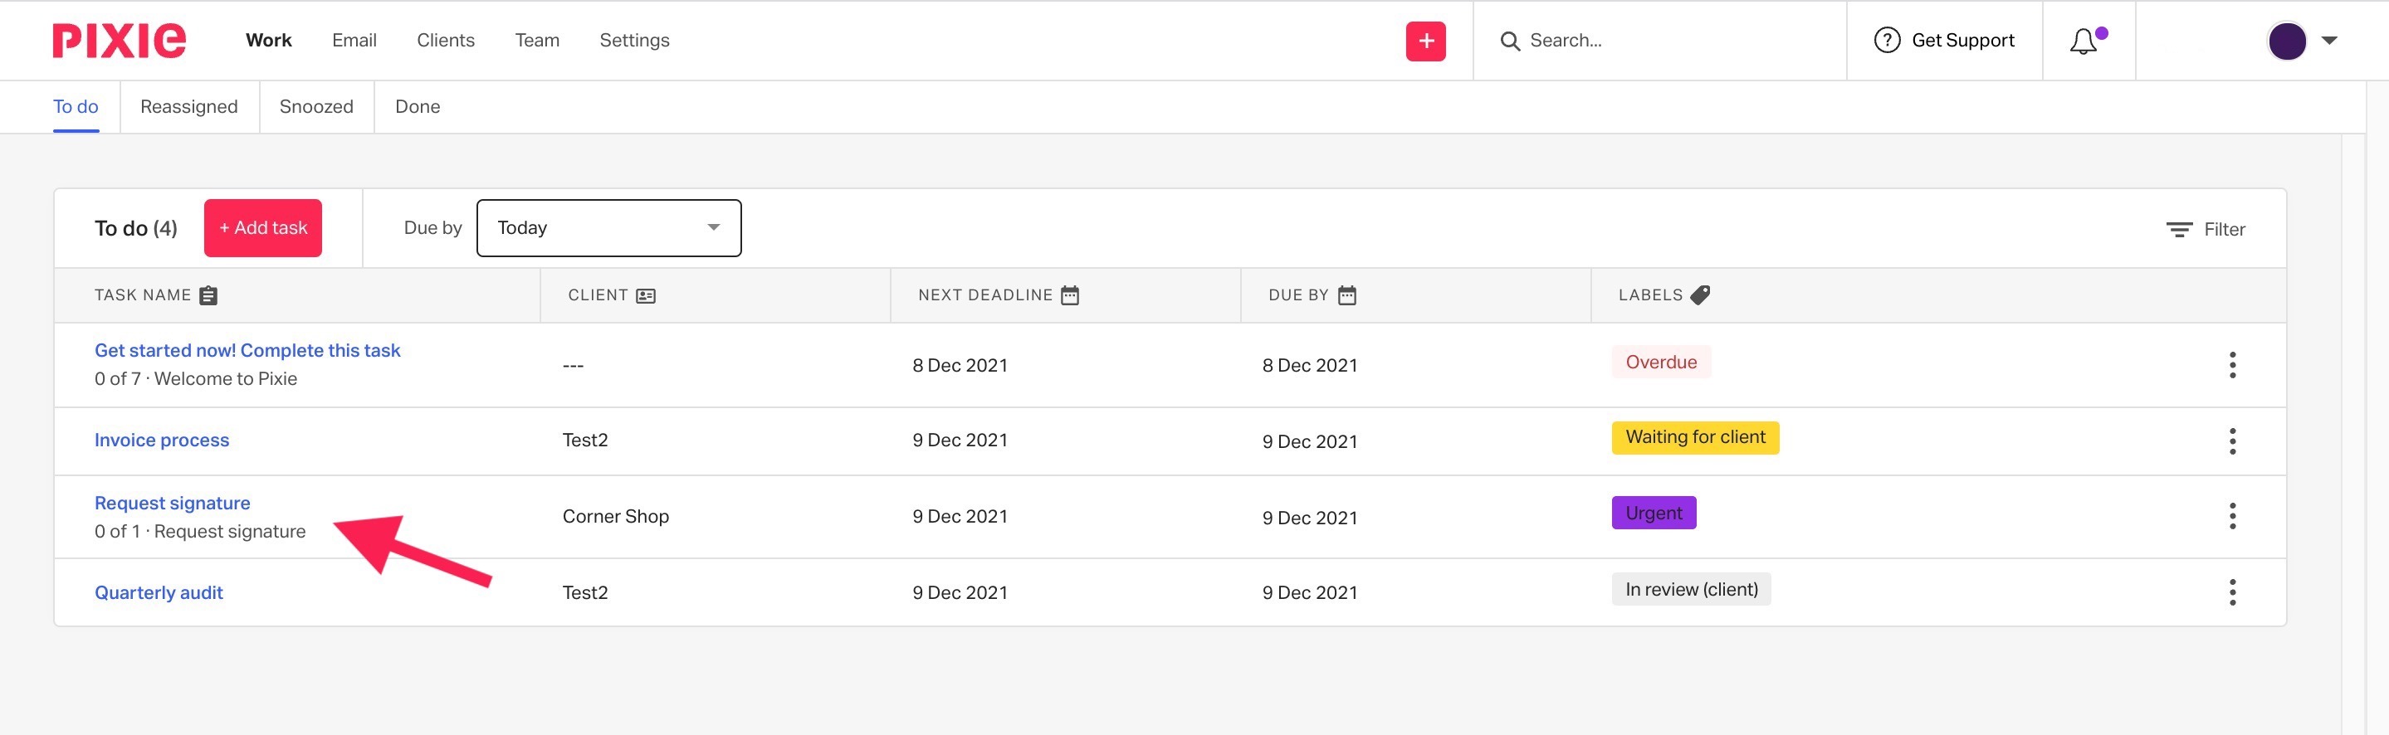Click the To do (4) heading

tap(135, 228)
